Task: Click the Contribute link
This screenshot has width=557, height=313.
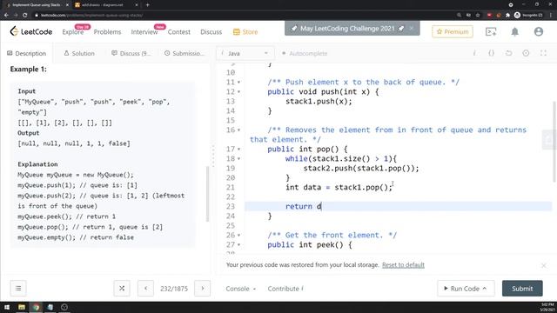Action: click(x=285, y=289)
